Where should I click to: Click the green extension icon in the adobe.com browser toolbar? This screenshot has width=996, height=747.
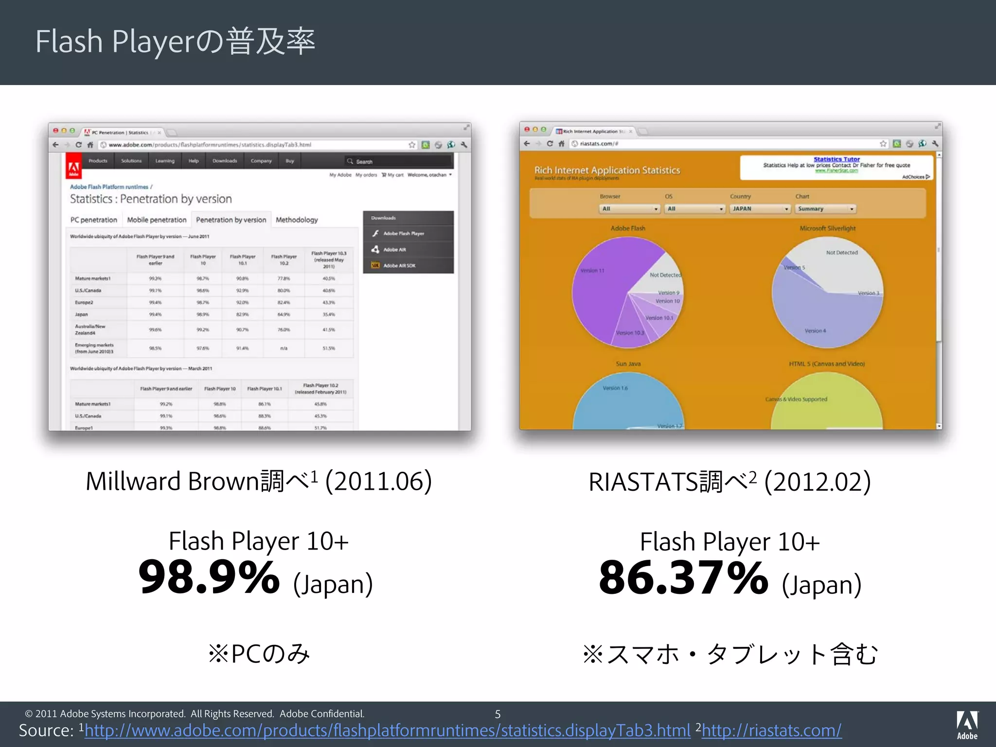click(x=426, y=145)
